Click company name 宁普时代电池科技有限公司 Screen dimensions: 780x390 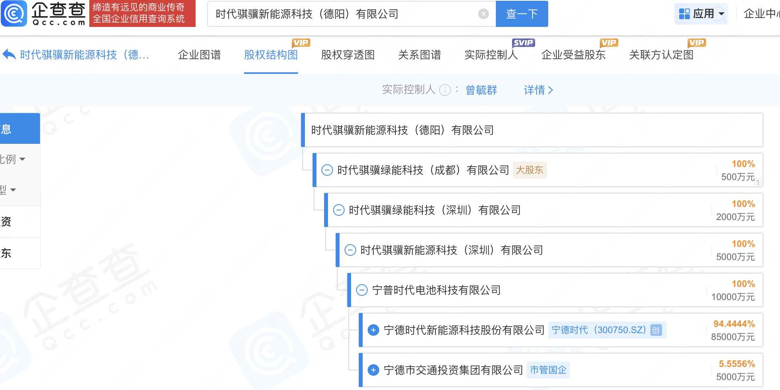coord(436,290)
